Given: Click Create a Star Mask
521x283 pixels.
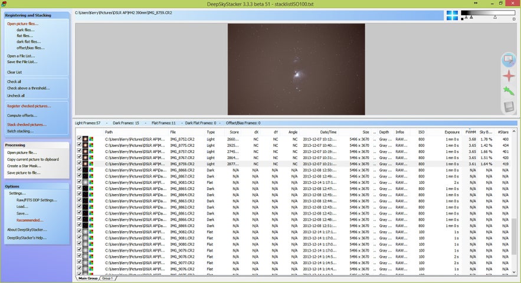Looking at the screenshot, I should (24, 166).
